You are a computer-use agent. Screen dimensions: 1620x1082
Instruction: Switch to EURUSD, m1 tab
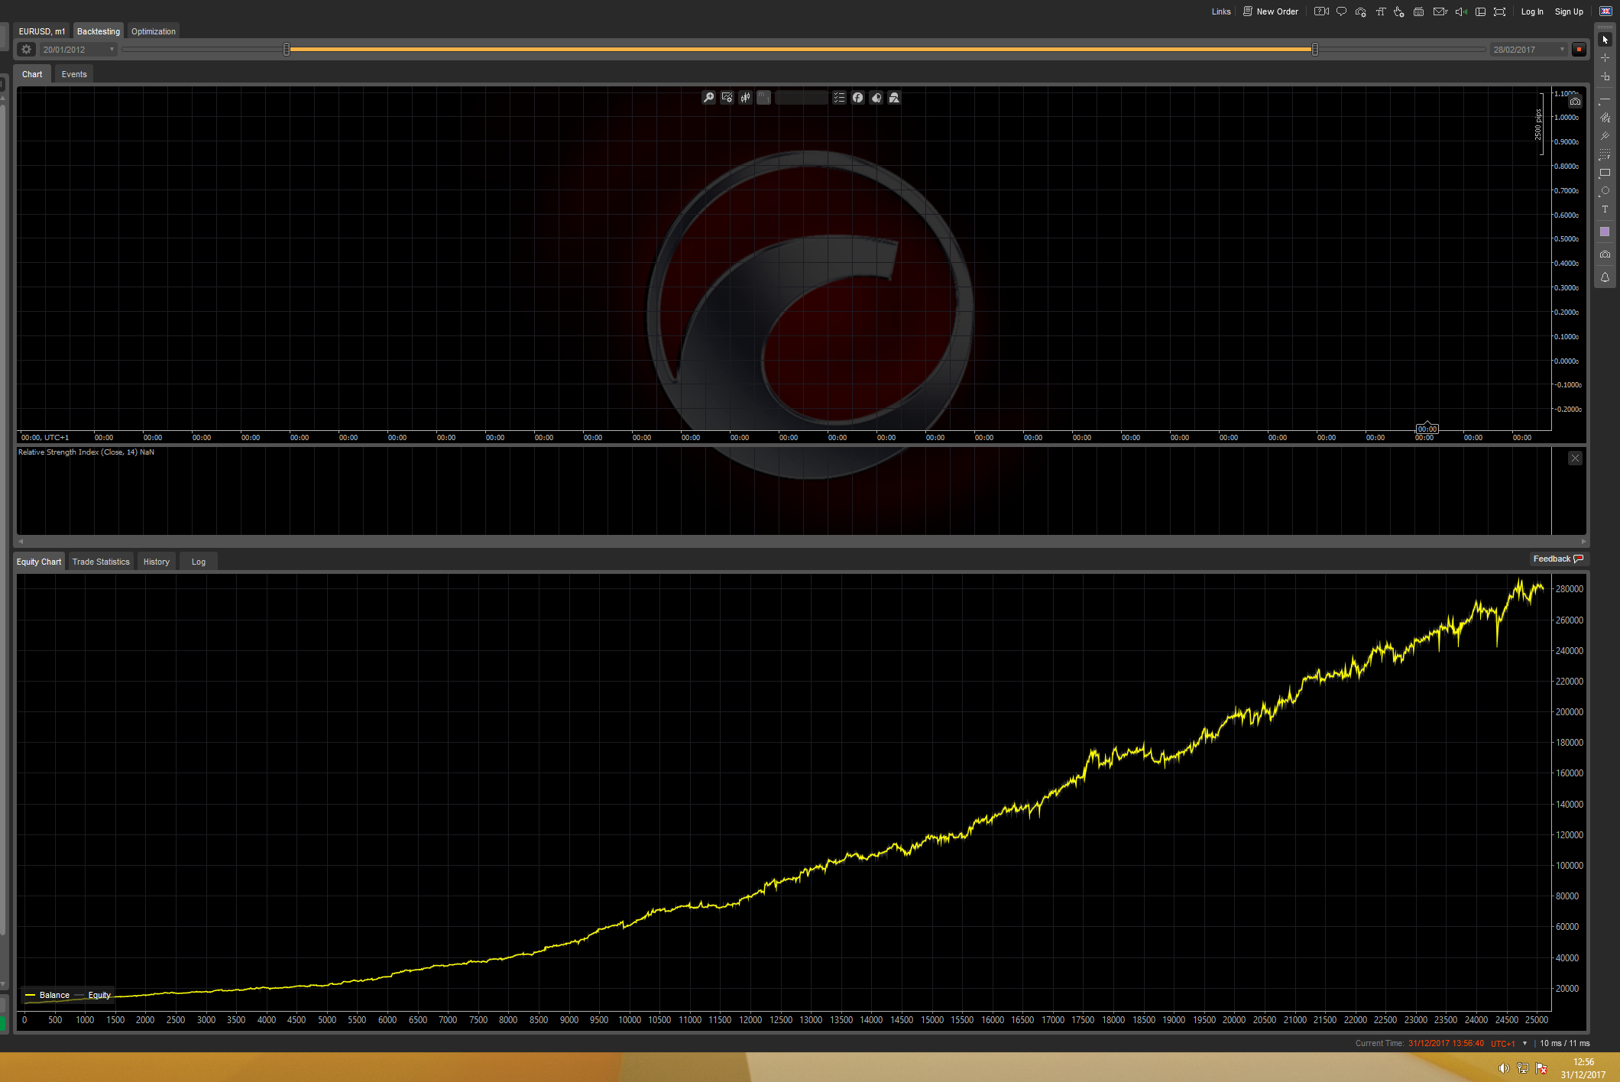coord(41,31)
